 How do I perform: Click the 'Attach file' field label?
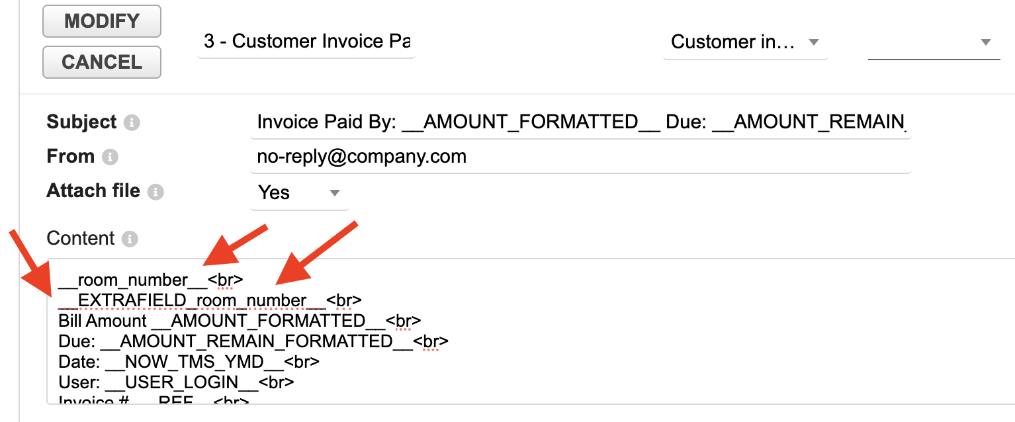pos(93,191)
